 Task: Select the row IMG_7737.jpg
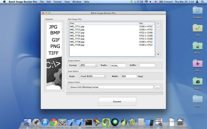click(x=112, y=39)
